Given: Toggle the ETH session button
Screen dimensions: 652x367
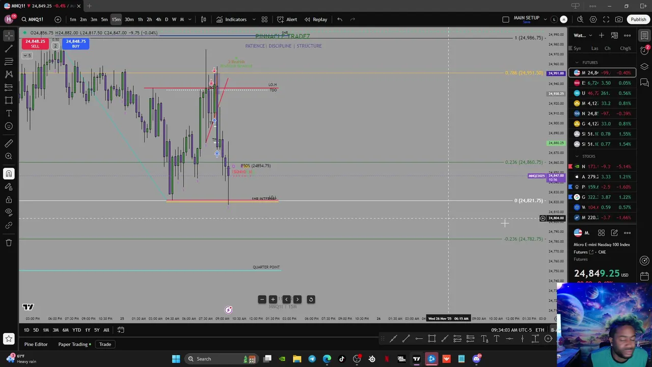Looking at the screenshot, I should 539,330.
